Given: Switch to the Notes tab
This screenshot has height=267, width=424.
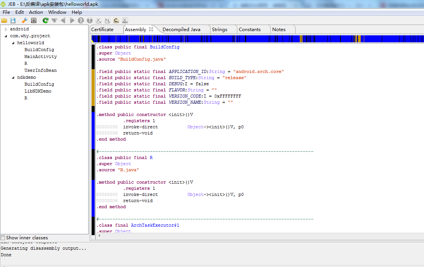Looking at the screenshot, I should tap(279, 30).
